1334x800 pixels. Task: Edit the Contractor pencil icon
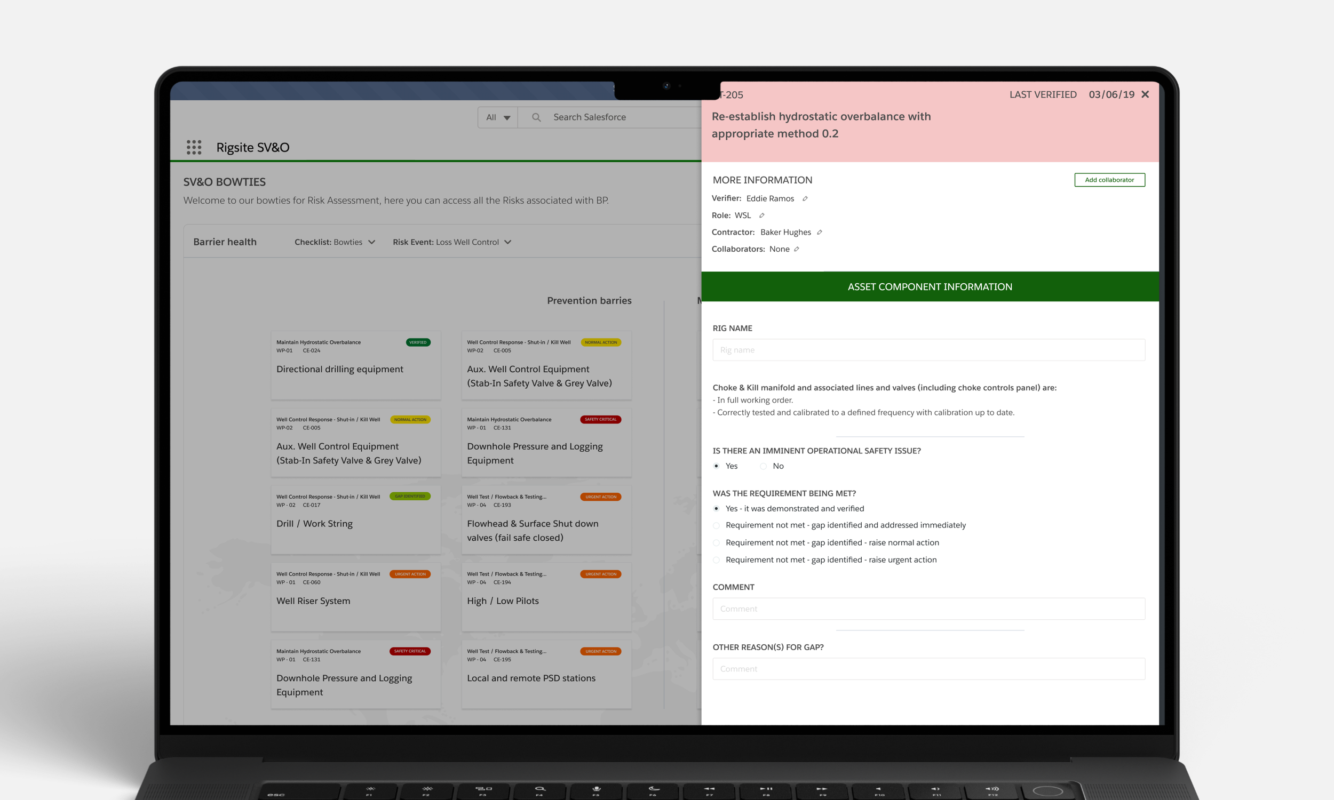820,232
